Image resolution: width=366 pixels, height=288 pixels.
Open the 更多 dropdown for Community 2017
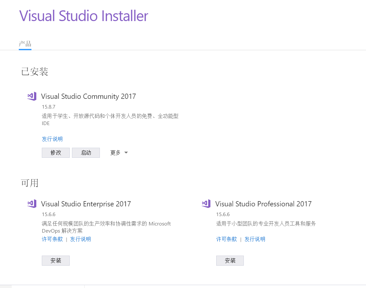coord(116,152)
